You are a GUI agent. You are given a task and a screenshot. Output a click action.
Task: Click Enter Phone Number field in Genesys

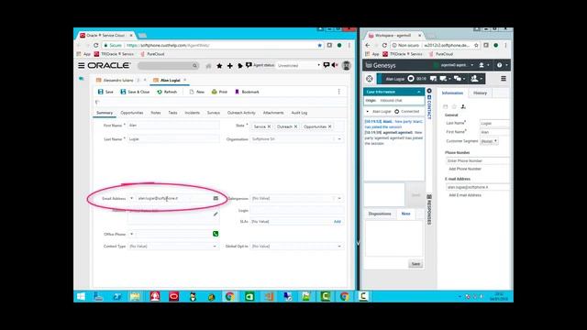click(x=478, y=161)
